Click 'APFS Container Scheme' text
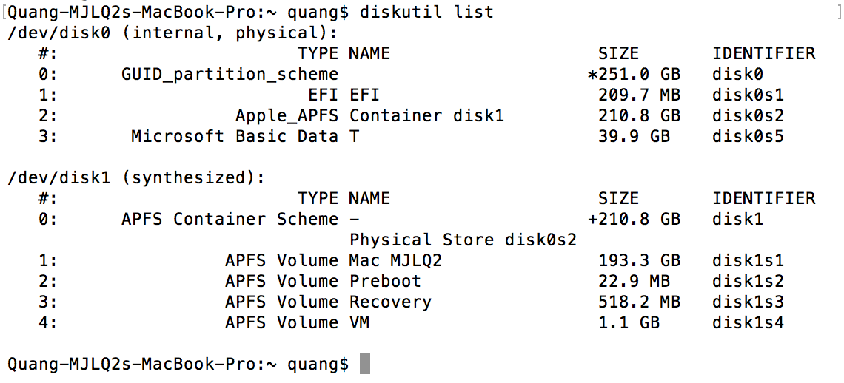The image size is (844, 383). coord(230,219)
